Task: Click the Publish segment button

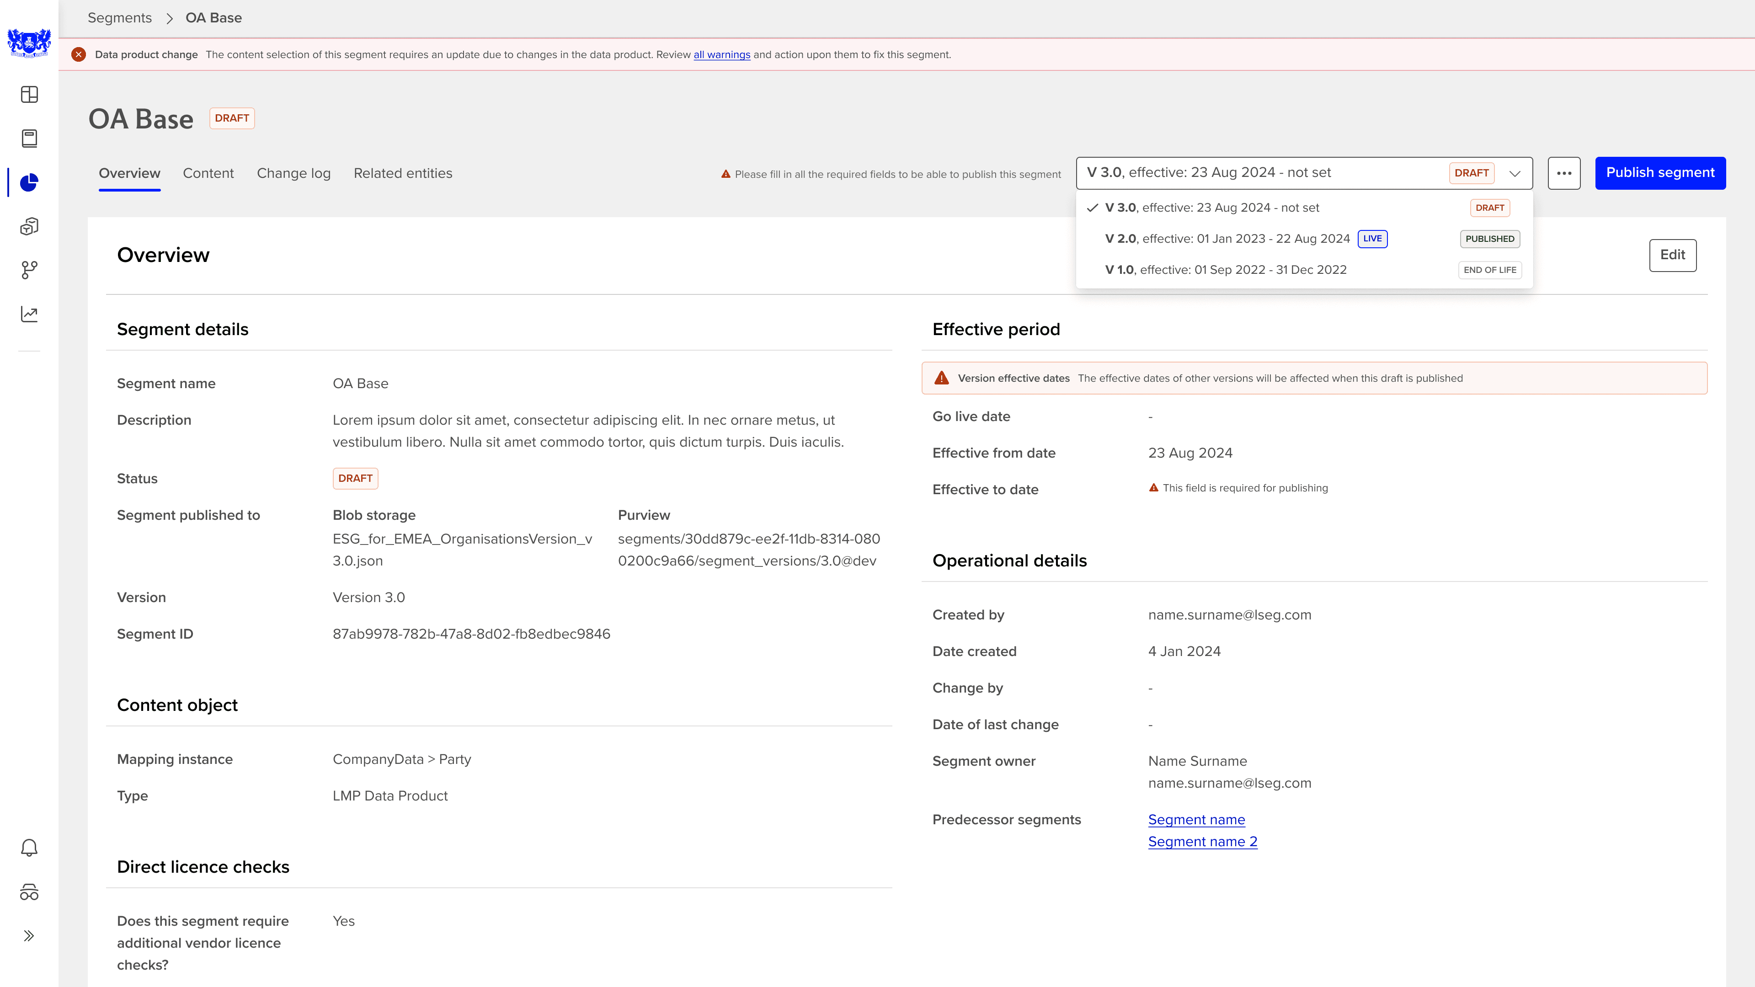Action: [1659, 173]
